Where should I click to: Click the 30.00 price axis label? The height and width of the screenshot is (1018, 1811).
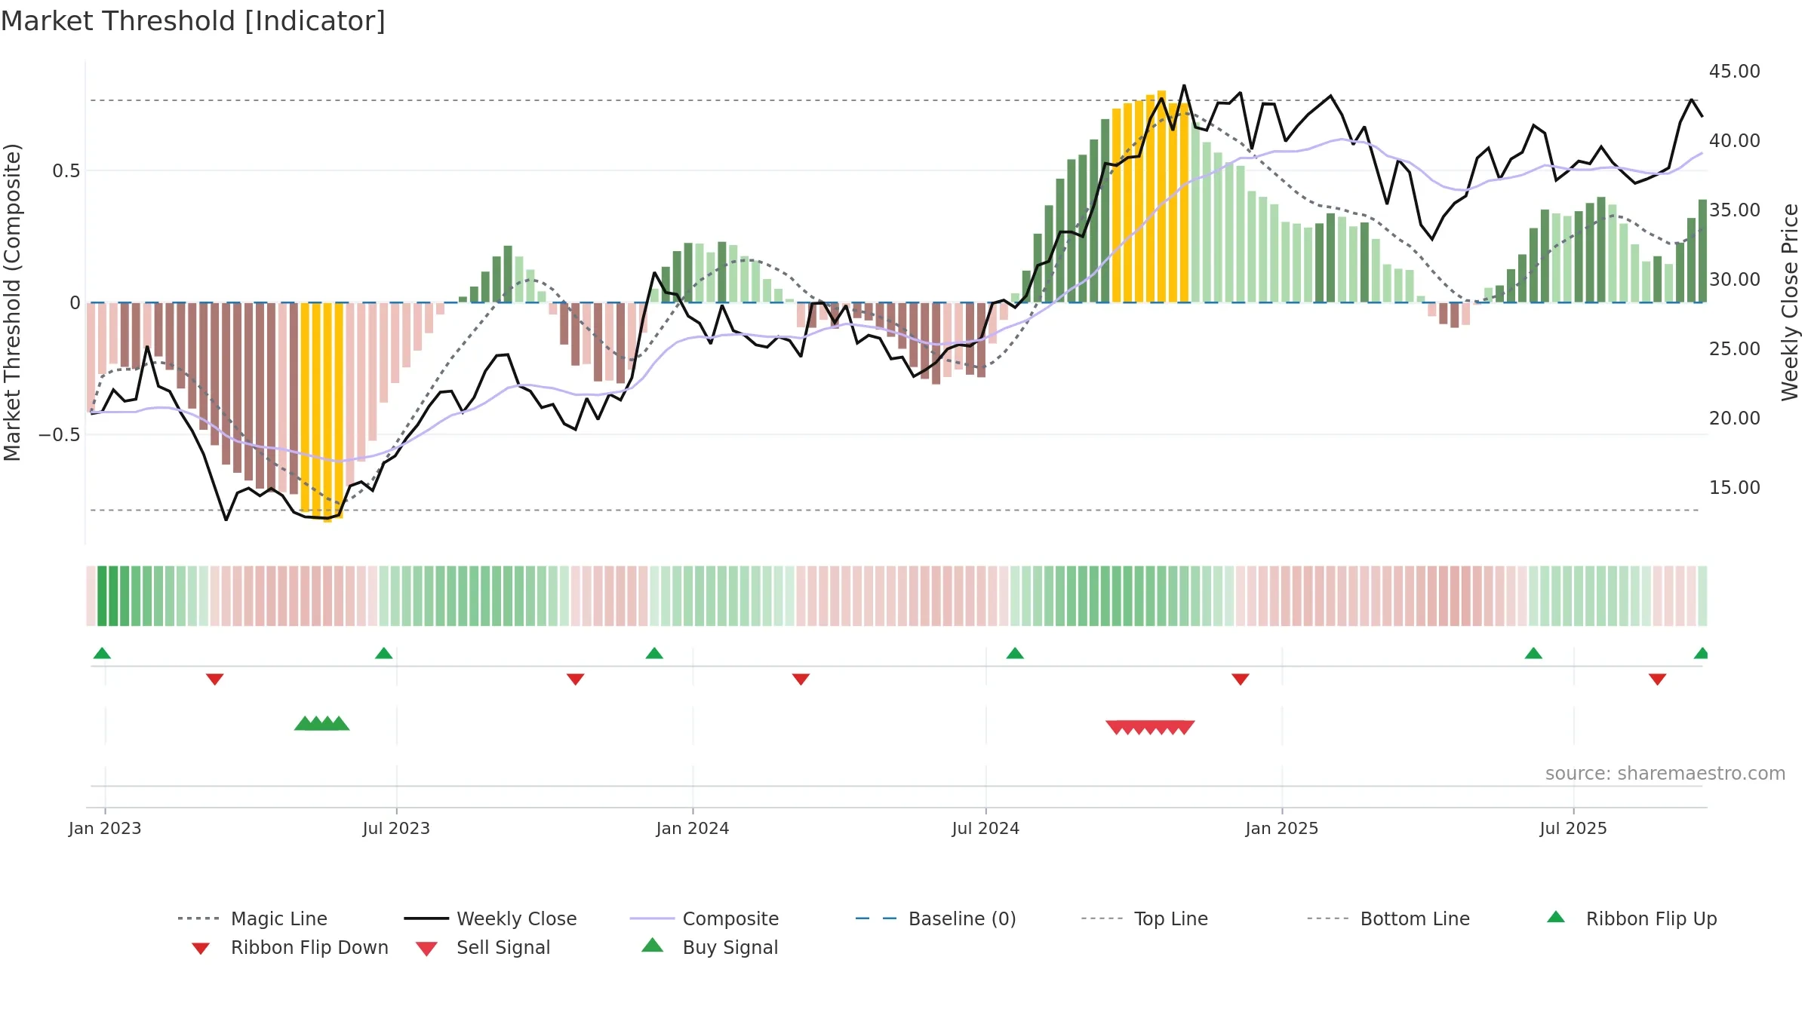click(1735, 280)
